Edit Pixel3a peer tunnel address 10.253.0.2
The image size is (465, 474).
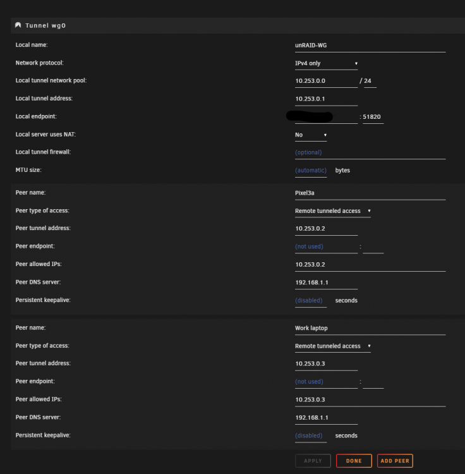pos(326,229)
